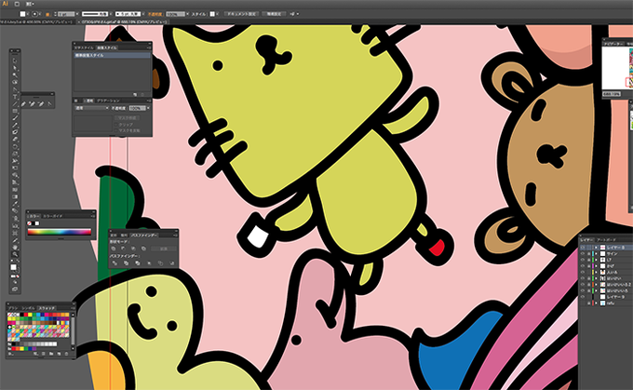Toggle the lock on the サイン layer
Image resolution: width=633 pixels, height=390 pixels.
589,253
